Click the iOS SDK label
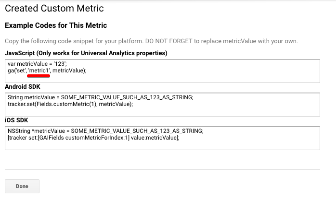 (x=16, y=120)
